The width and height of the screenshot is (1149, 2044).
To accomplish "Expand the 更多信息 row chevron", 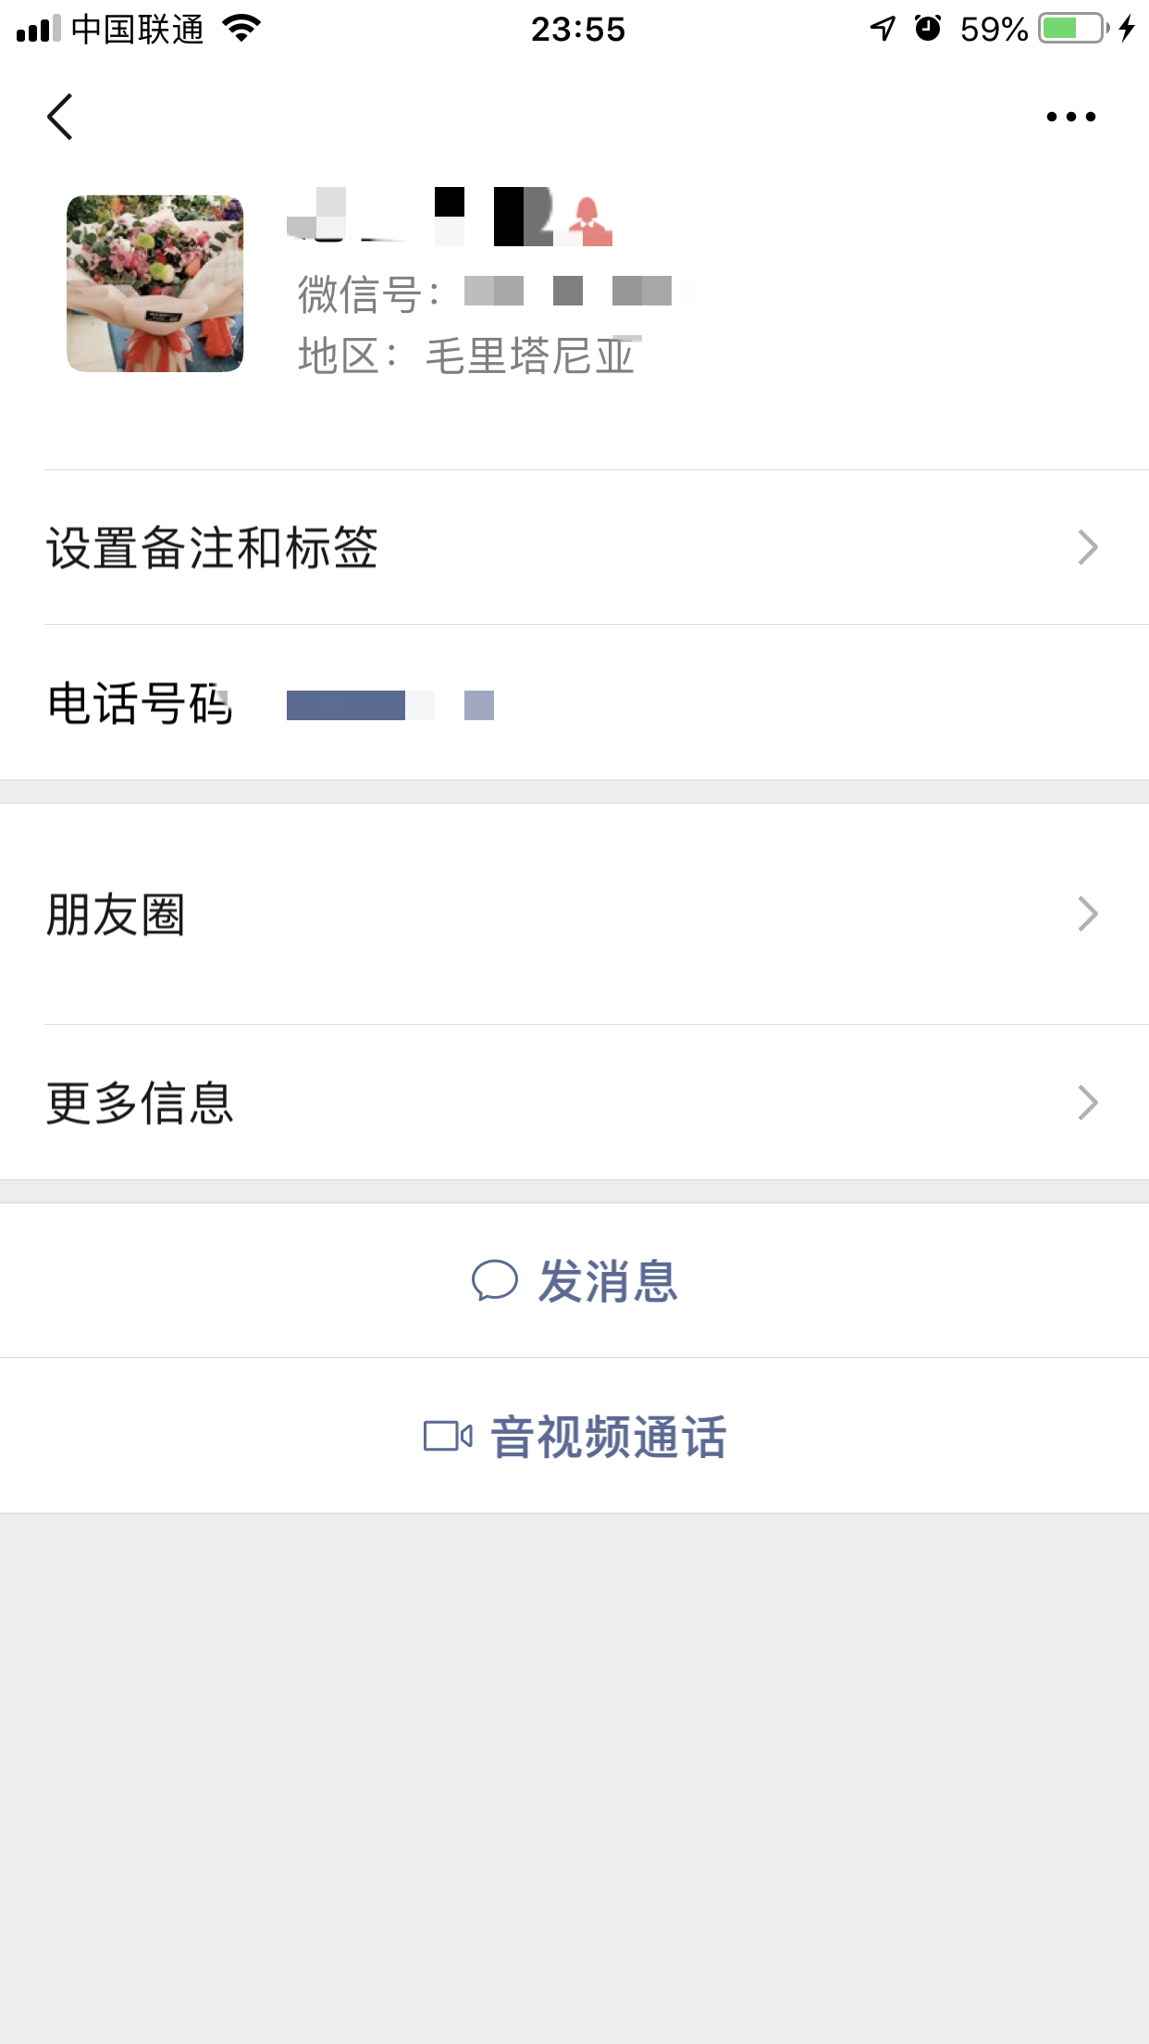I will pyautogui.click(x=1088, y=1103).
